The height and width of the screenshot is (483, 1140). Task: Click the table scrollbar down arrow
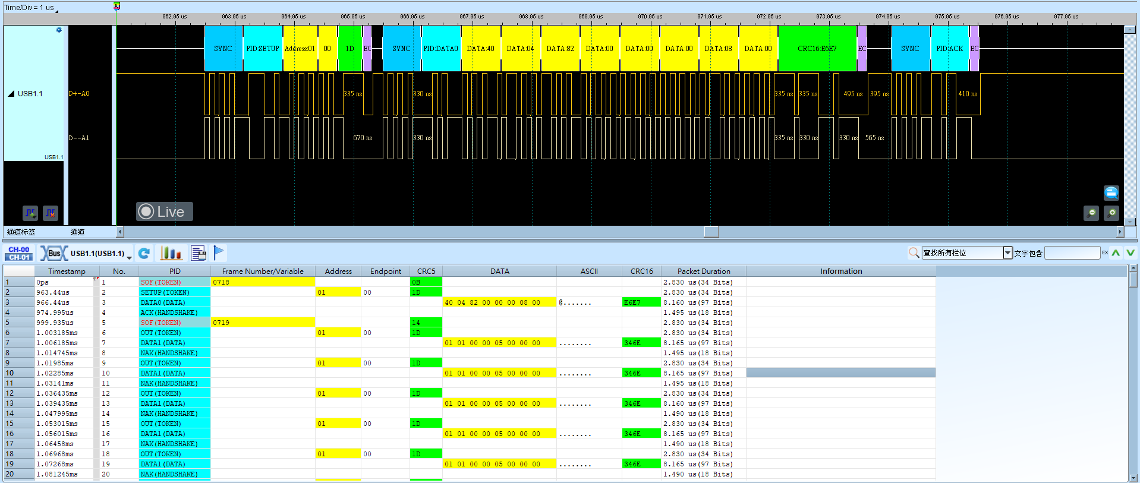coord(1133,478)
